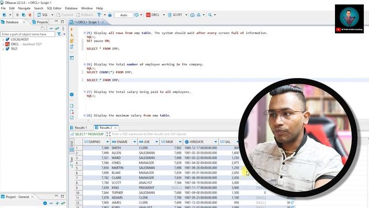Collapse the query 25 comment fold
The width and height of the screenshot is (369, 208).
click(85, 33)
